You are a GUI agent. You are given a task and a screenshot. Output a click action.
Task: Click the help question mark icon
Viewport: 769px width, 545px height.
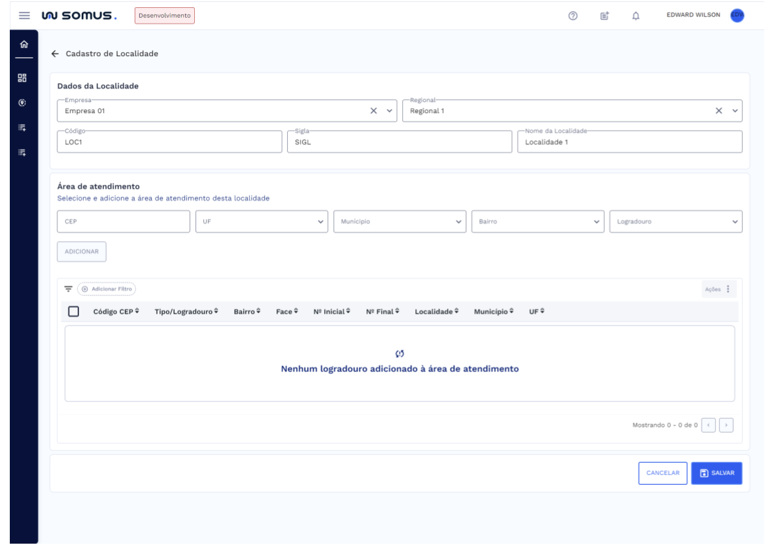(x=572, y=15)
